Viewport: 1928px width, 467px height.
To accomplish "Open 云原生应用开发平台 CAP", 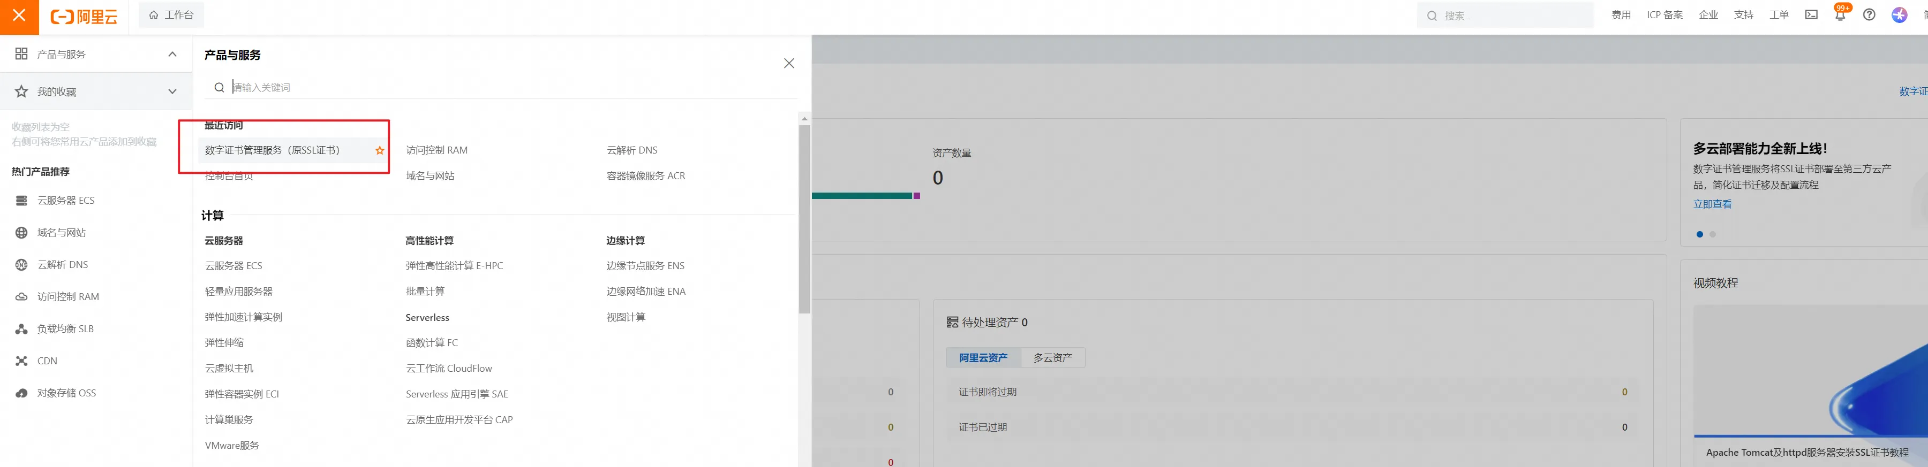I will (459, 419).
